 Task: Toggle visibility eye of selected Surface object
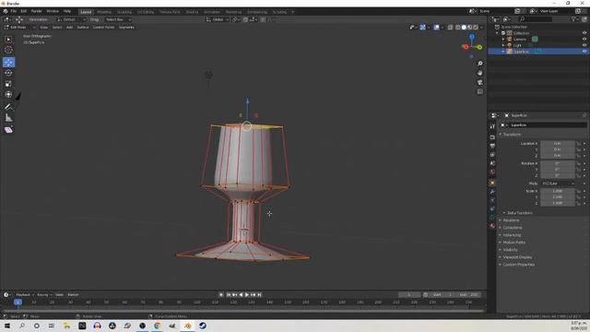584,52
